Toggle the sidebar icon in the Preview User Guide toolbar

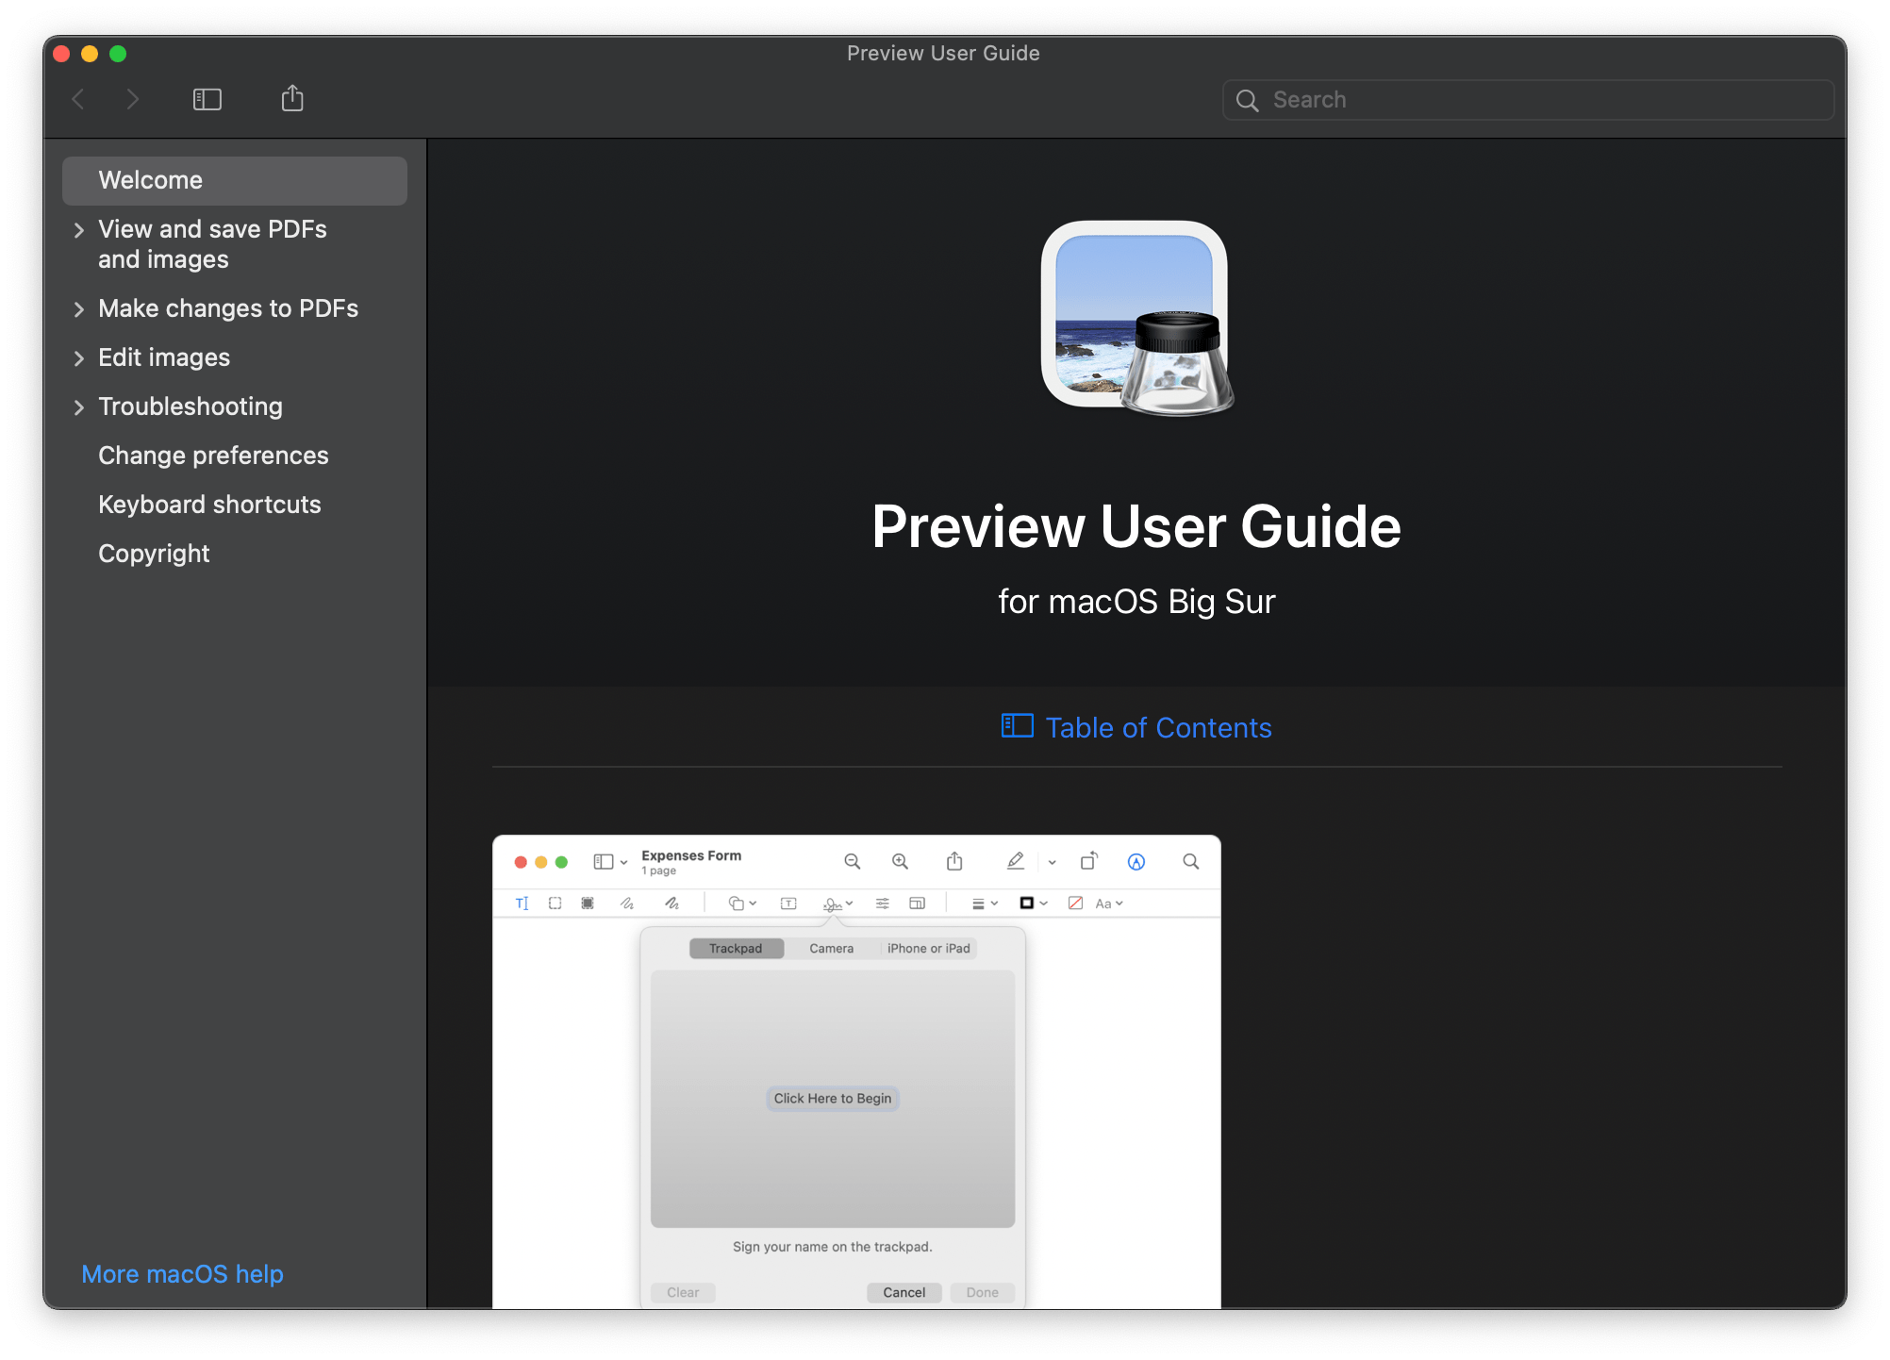click(x=207, y=98)
